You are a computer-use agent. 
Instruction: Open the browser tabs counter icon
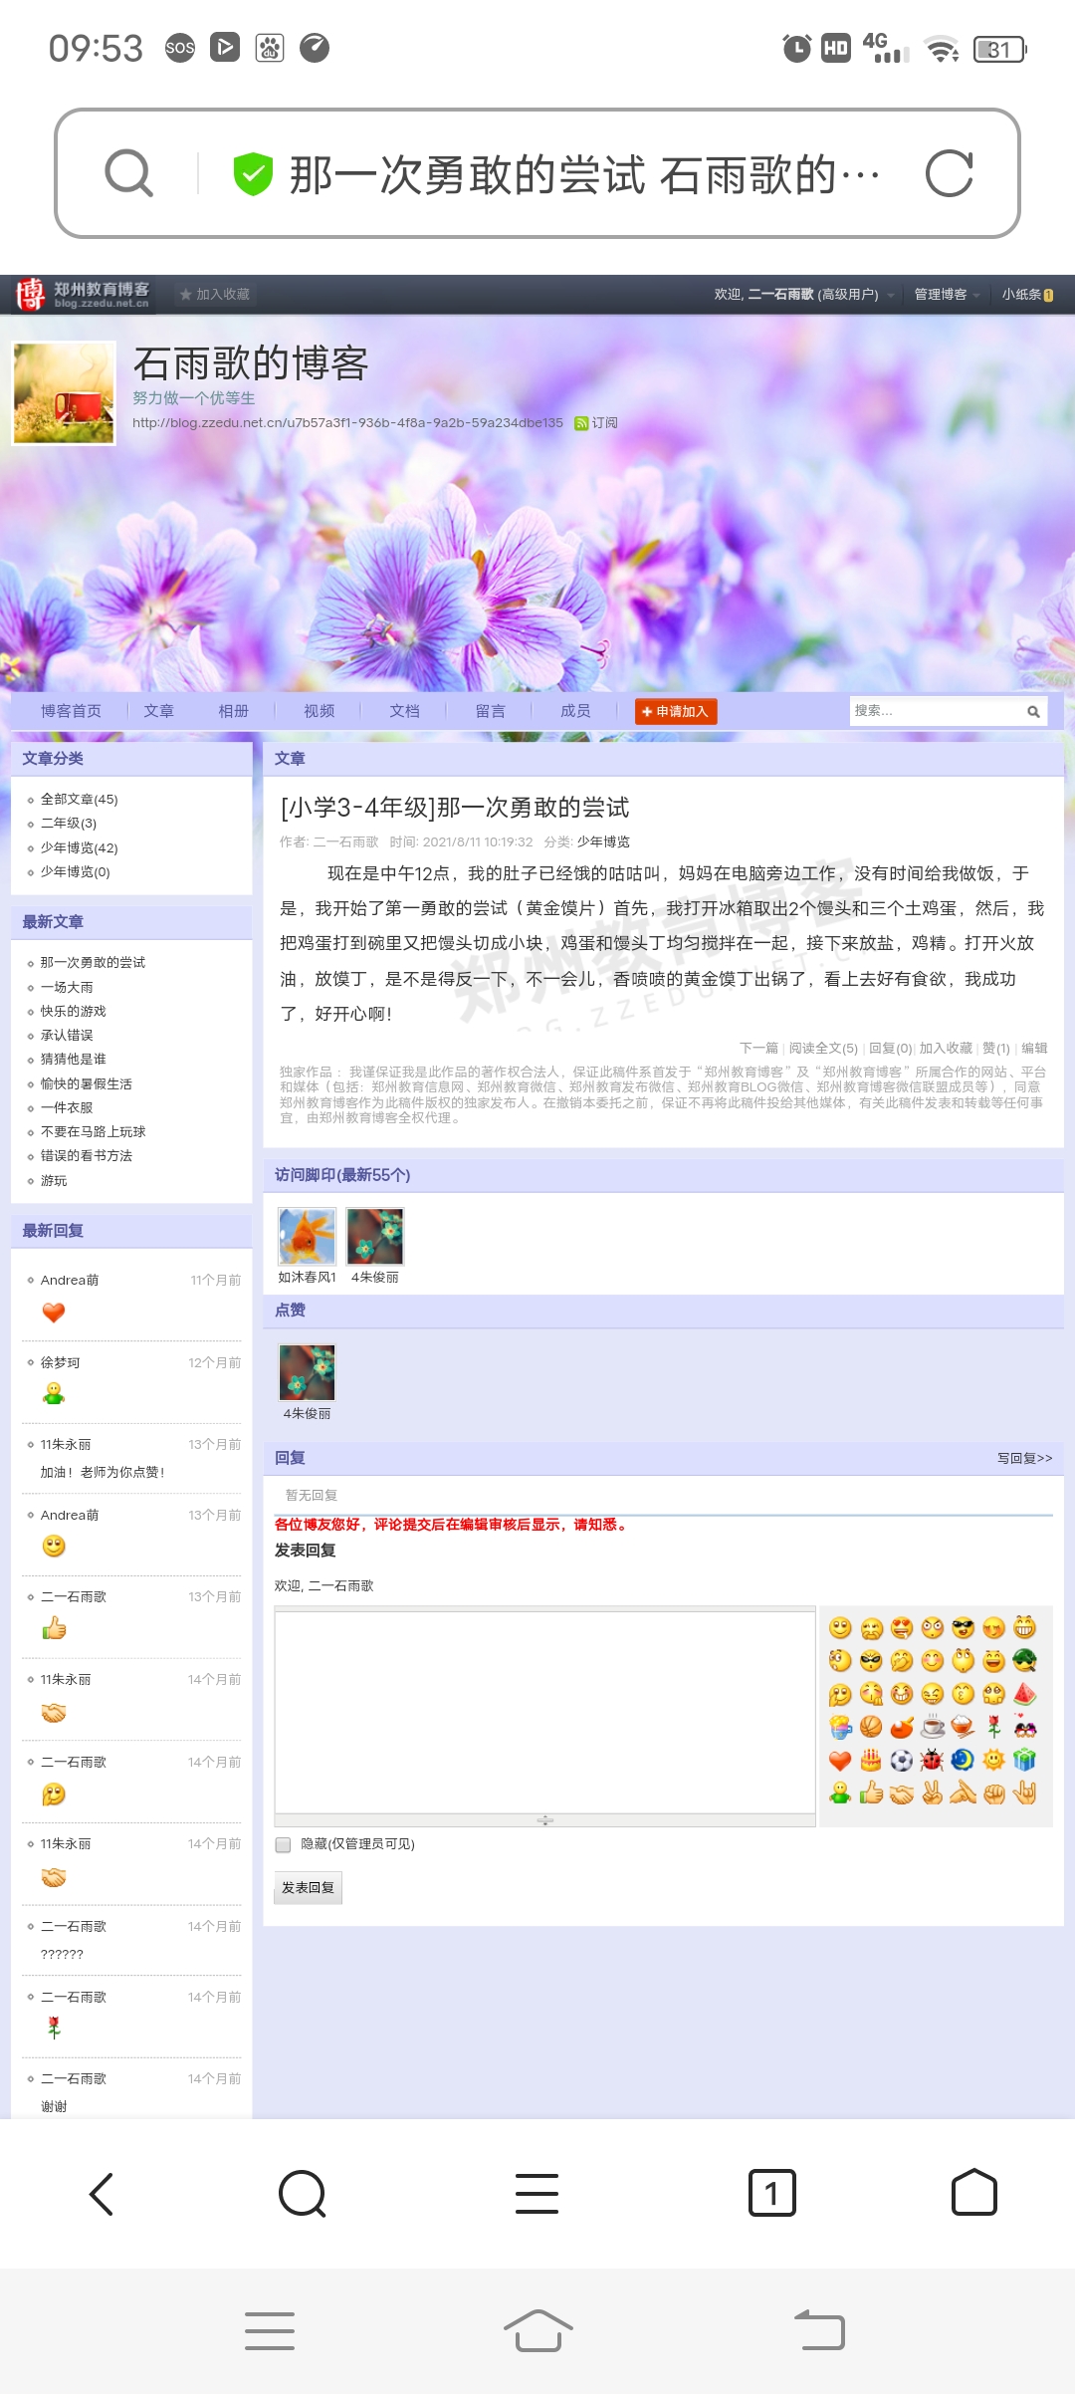771,2193
